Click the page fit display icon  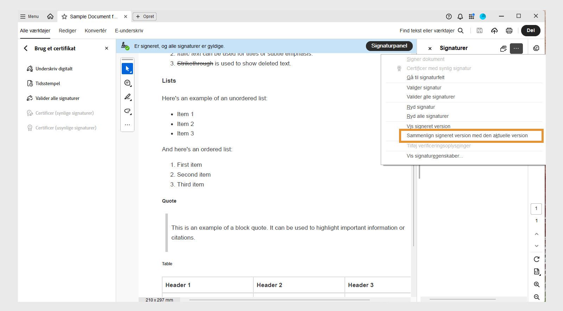pyautogui.click(x=537, y=272)
